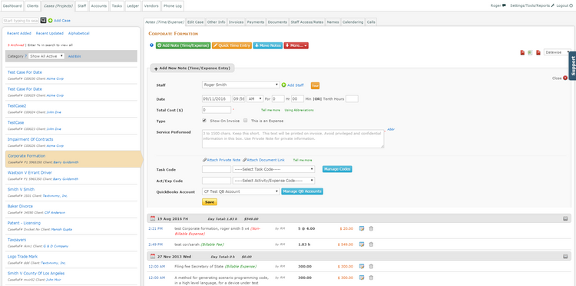Uncheck the Show On Invoice checkbox
The image size is (576, 286).
click(x=204, y=121)
